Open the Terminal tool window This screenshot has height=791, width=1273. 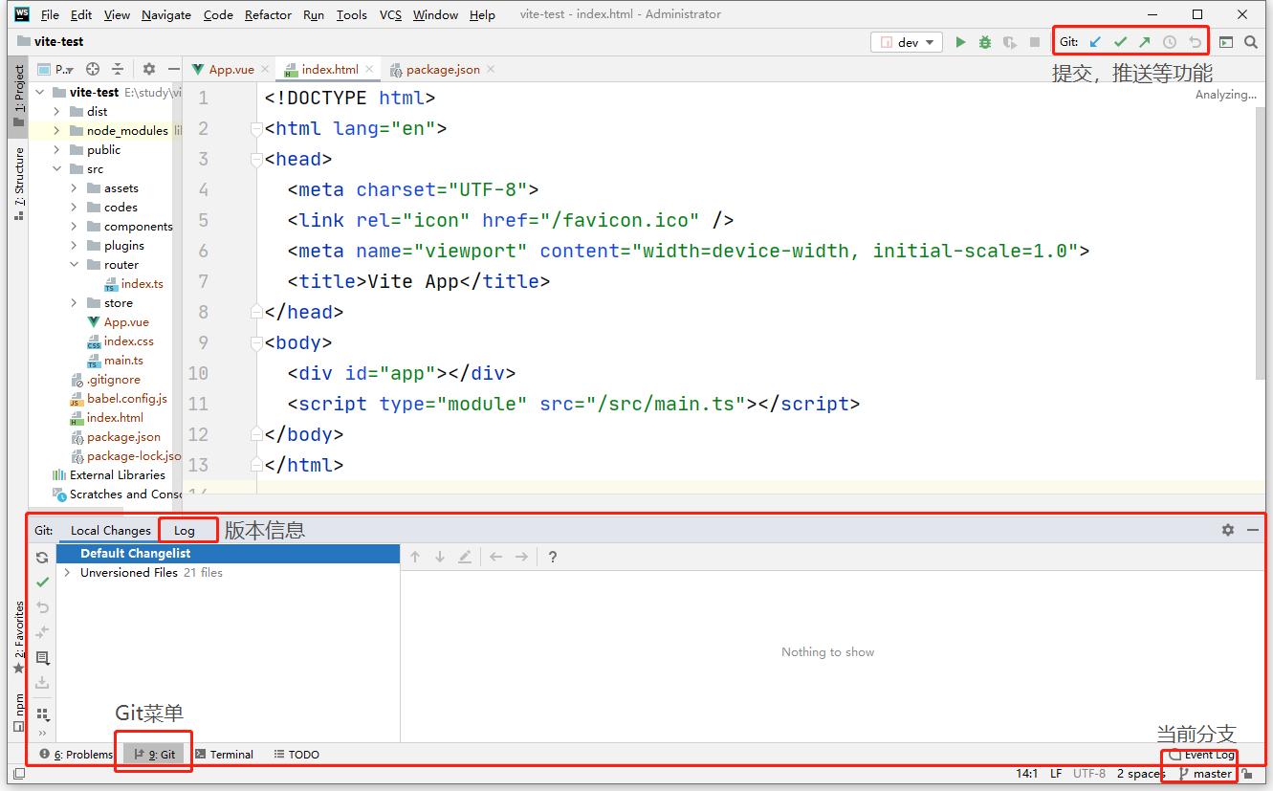(224, 755)
